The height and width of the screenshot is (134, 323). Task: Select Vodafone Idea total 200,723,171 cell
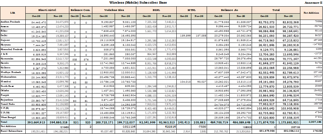click(x=102, y=122)
